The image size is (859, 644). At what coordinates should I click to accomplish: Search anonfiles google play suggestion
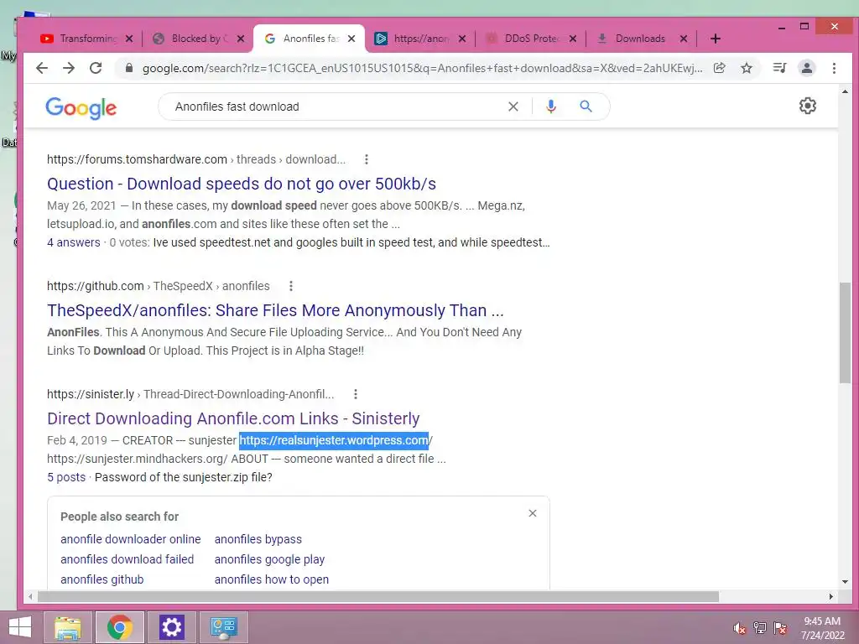[x=269, y=559]
